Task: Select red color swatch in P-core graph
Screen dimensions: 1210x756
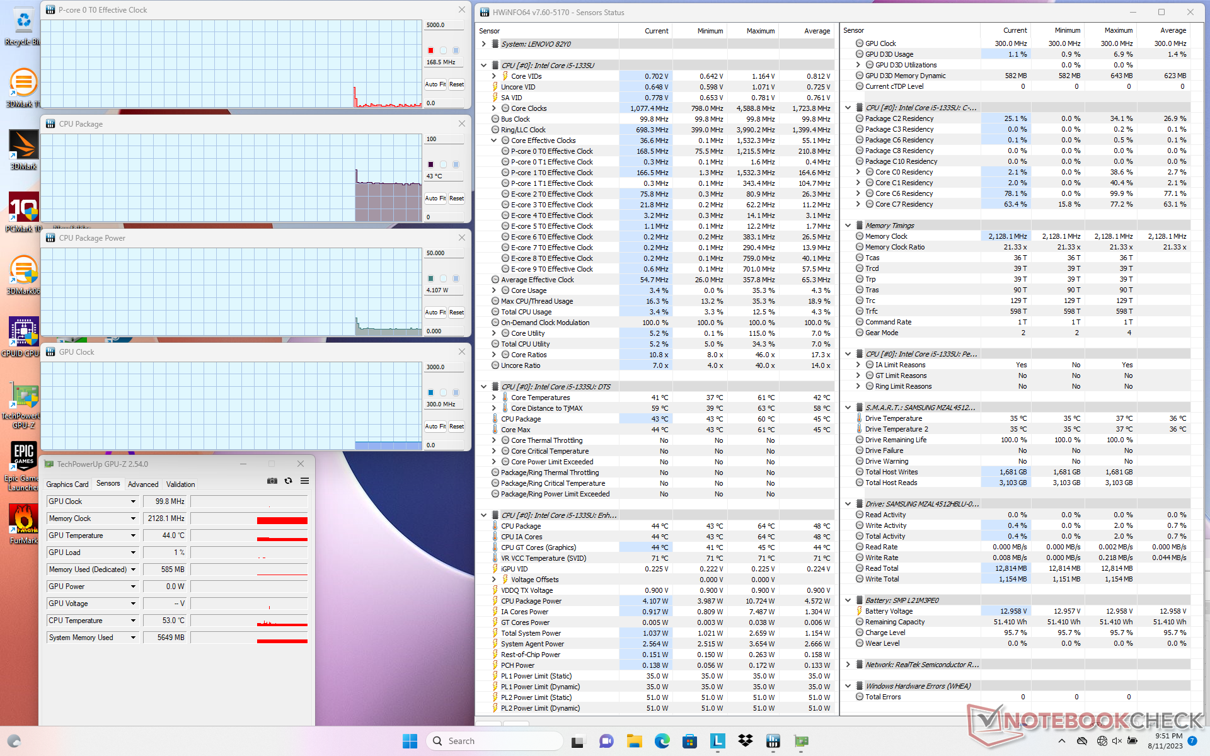Action: point(430,50)
